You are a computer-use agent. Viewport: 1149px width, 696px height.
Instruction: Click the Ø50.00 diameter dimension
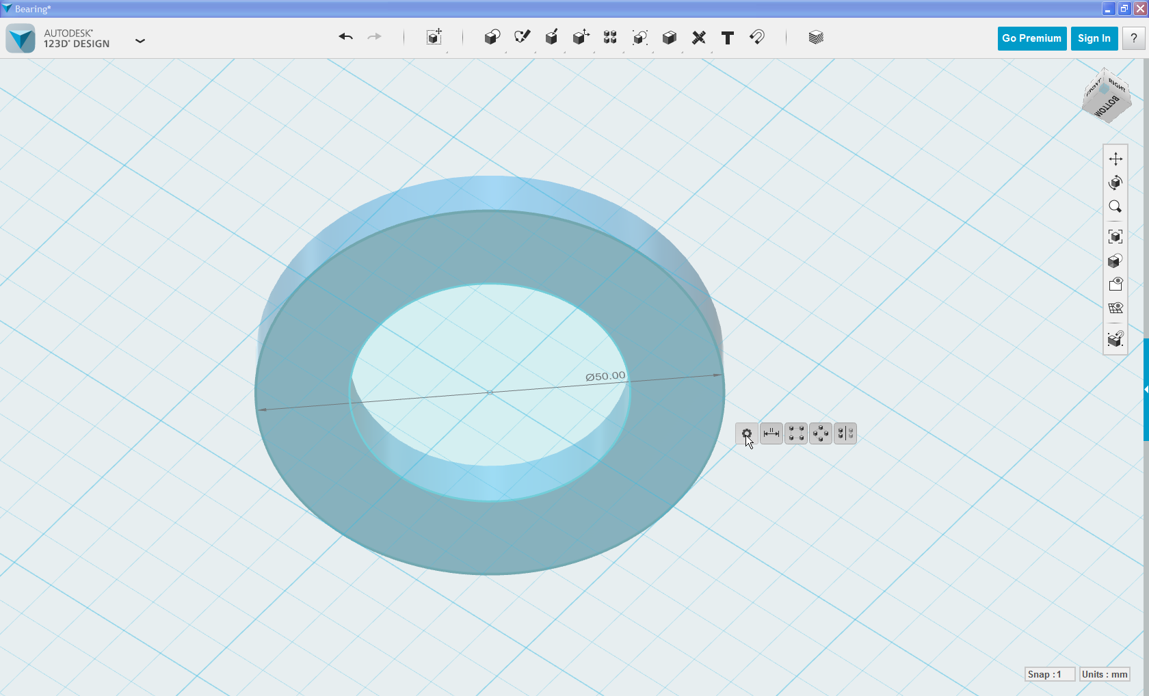(605, 376)
